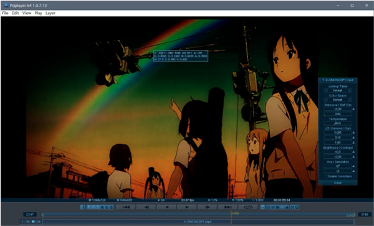Image resolution: width=374 pixels, height=226 pixels.
Task: Step back one frame
Action: [146, 207]
